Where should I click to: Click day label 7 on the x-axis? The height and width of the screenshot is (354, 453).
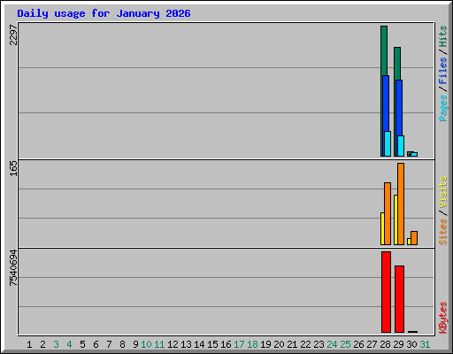coord(109,344)
